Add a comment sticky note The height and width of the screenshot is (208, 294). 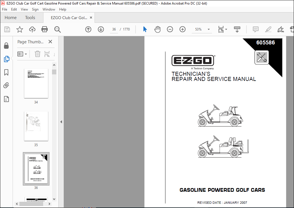tap(255, 29)
